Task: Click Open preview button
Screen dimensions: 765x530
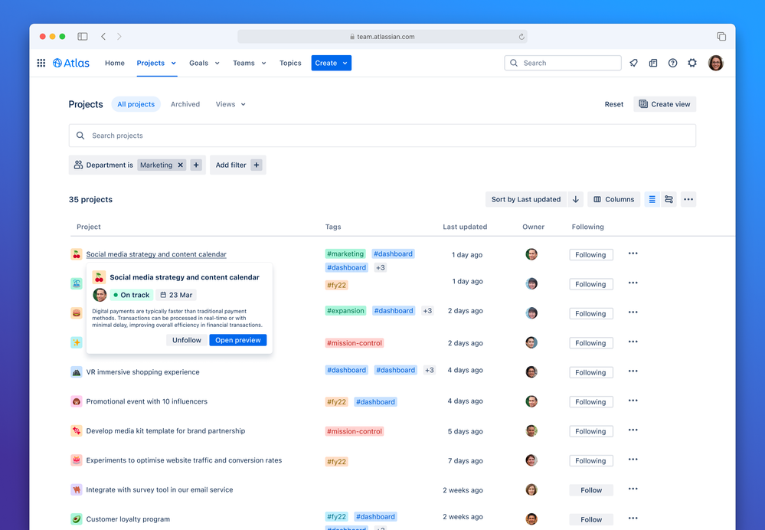Action: click(x=238, y=340)
